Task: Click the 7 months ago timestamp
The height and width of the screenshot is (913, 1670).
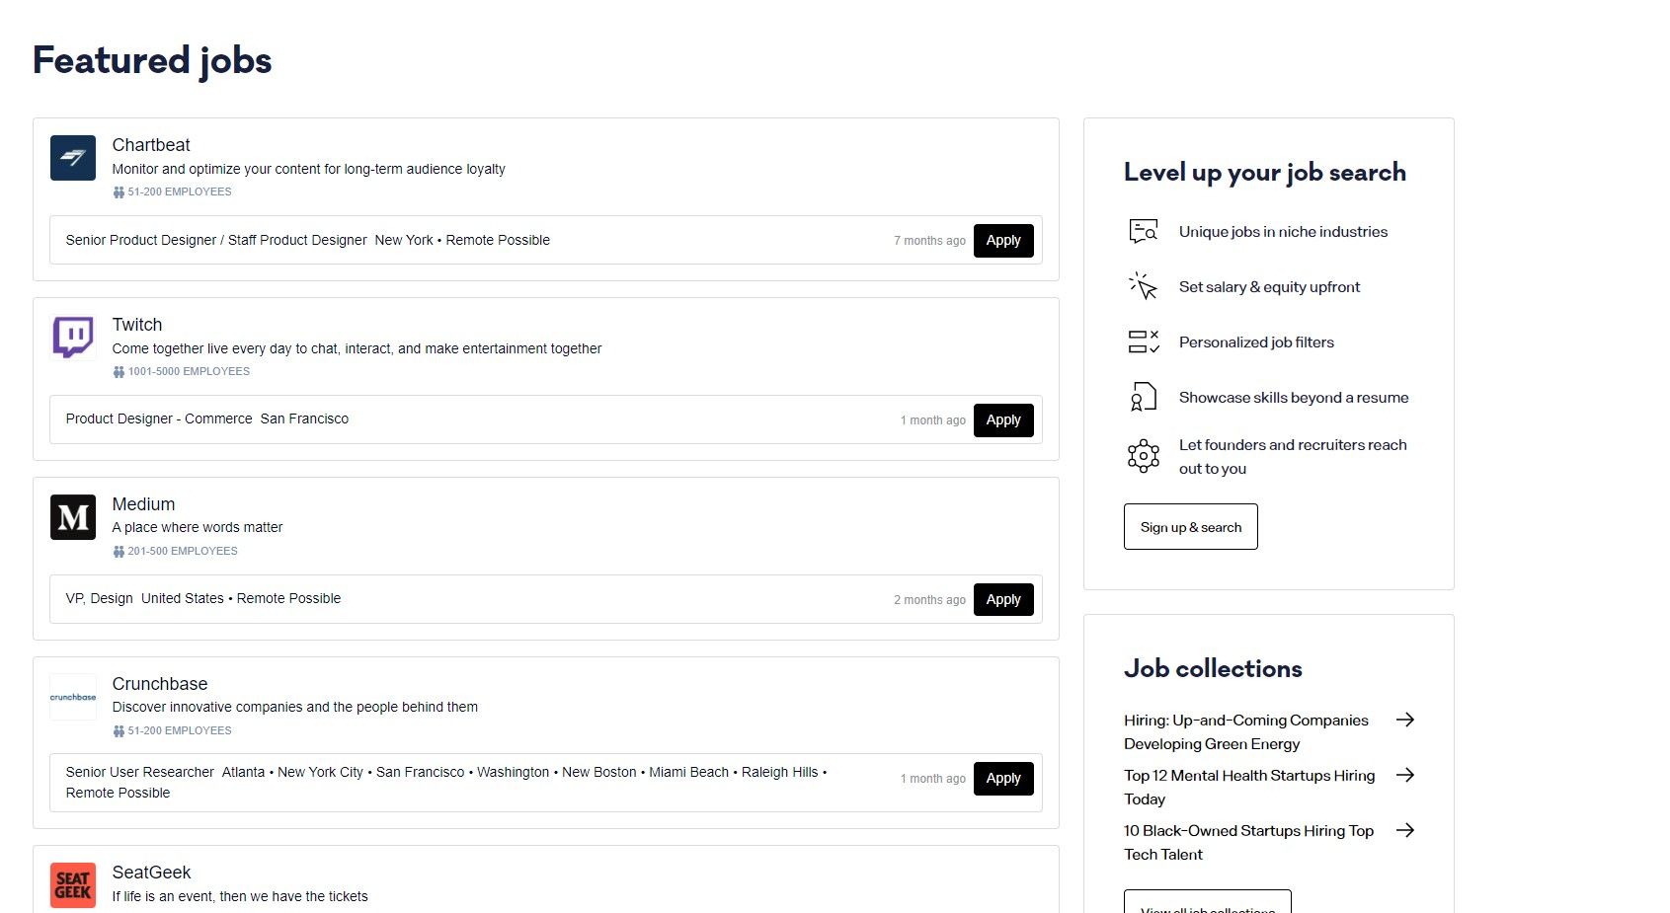Action: coord(929,241)
